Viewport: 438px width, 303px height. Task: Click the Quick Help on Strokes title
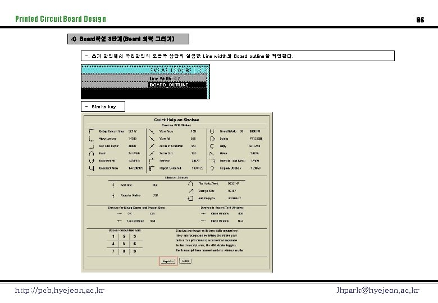(x=176, y=120)
